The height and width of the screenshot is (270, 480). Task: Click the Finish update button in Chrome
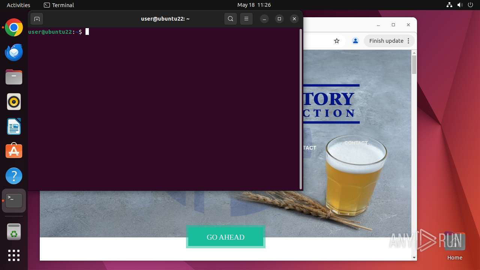click(386, 41)
